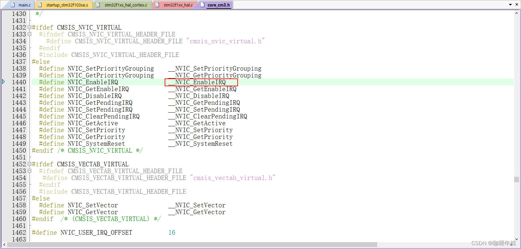Click NVIC_USER_IRQ_OFFSET macro name

(x=97, y=232)
